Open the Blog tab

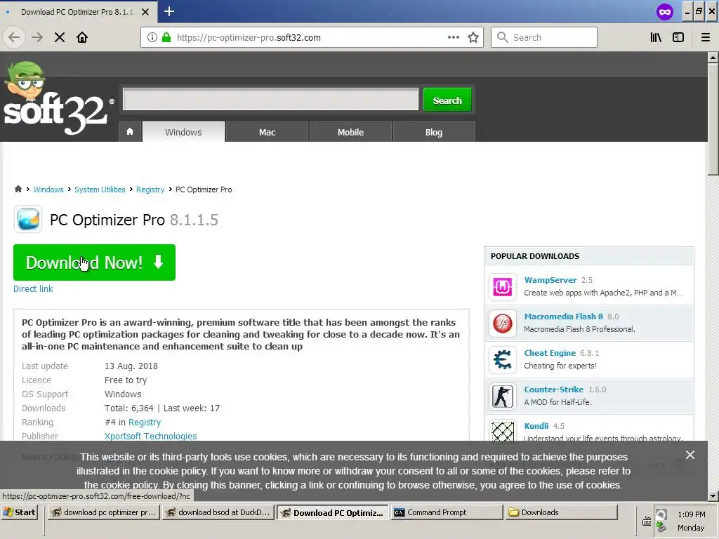(434, 132)
